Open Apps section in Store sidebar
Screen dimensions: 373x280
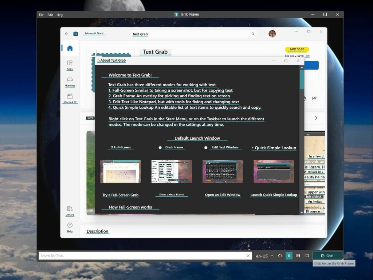(70, 65)
